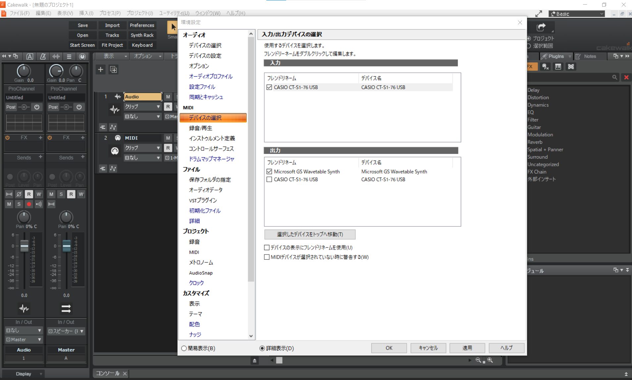
Task: Enable warning when no MIDI device selected
Action: coord(267,257)
